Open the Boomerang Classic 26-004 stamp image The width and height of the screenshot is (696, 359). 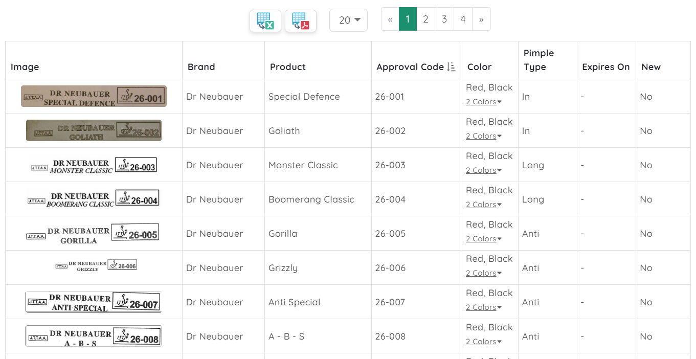click(x=94, y=199)
